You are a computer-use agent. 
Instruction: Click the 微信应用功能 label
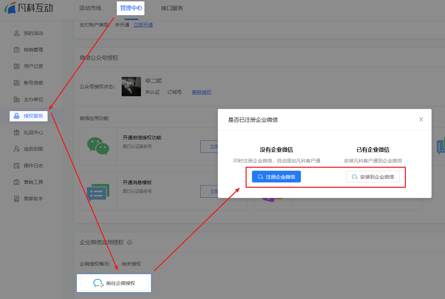pos(94,118)
